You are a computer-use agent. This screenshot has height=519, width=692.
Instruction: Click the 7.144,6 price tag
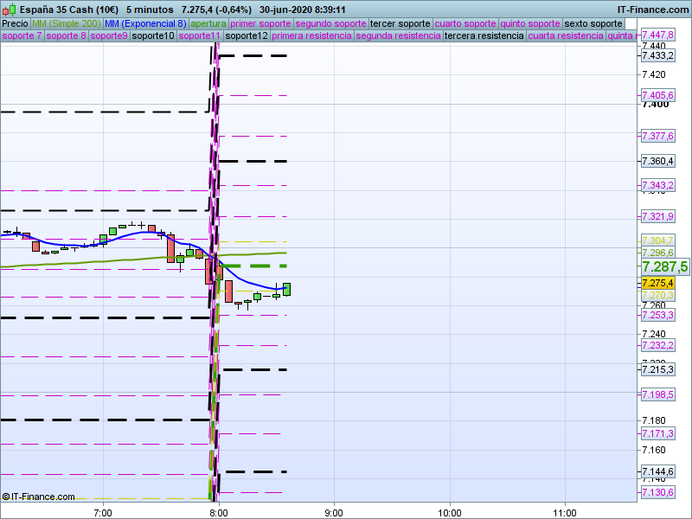(657, 471)
